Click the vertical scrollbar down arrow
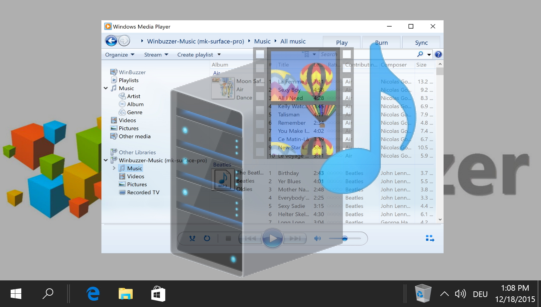This screenshot has width=541, height=307. point(440,219)
